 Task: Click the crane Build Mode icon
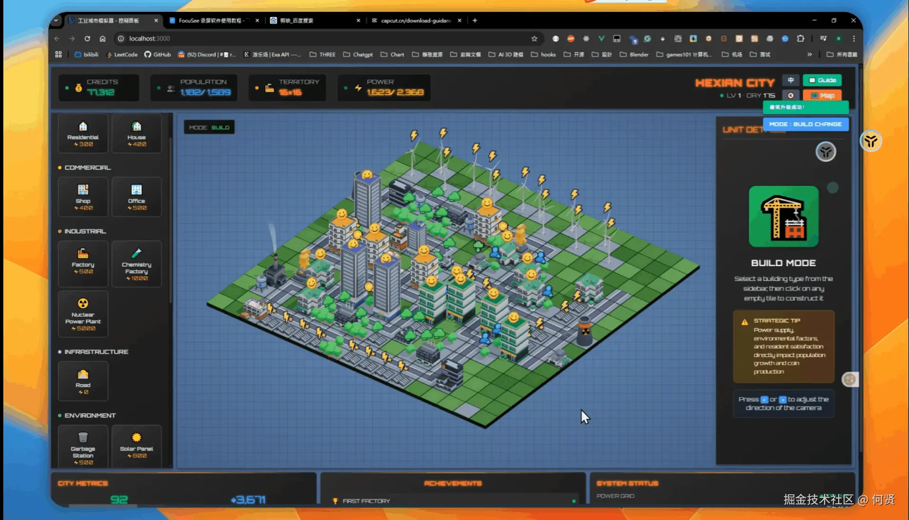point(783,216)
